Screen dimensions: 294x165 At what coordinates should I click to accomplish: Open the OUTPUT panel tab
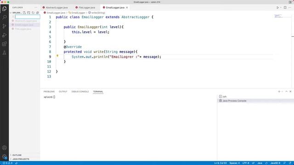pyautogui.click(x=63, y=92)
